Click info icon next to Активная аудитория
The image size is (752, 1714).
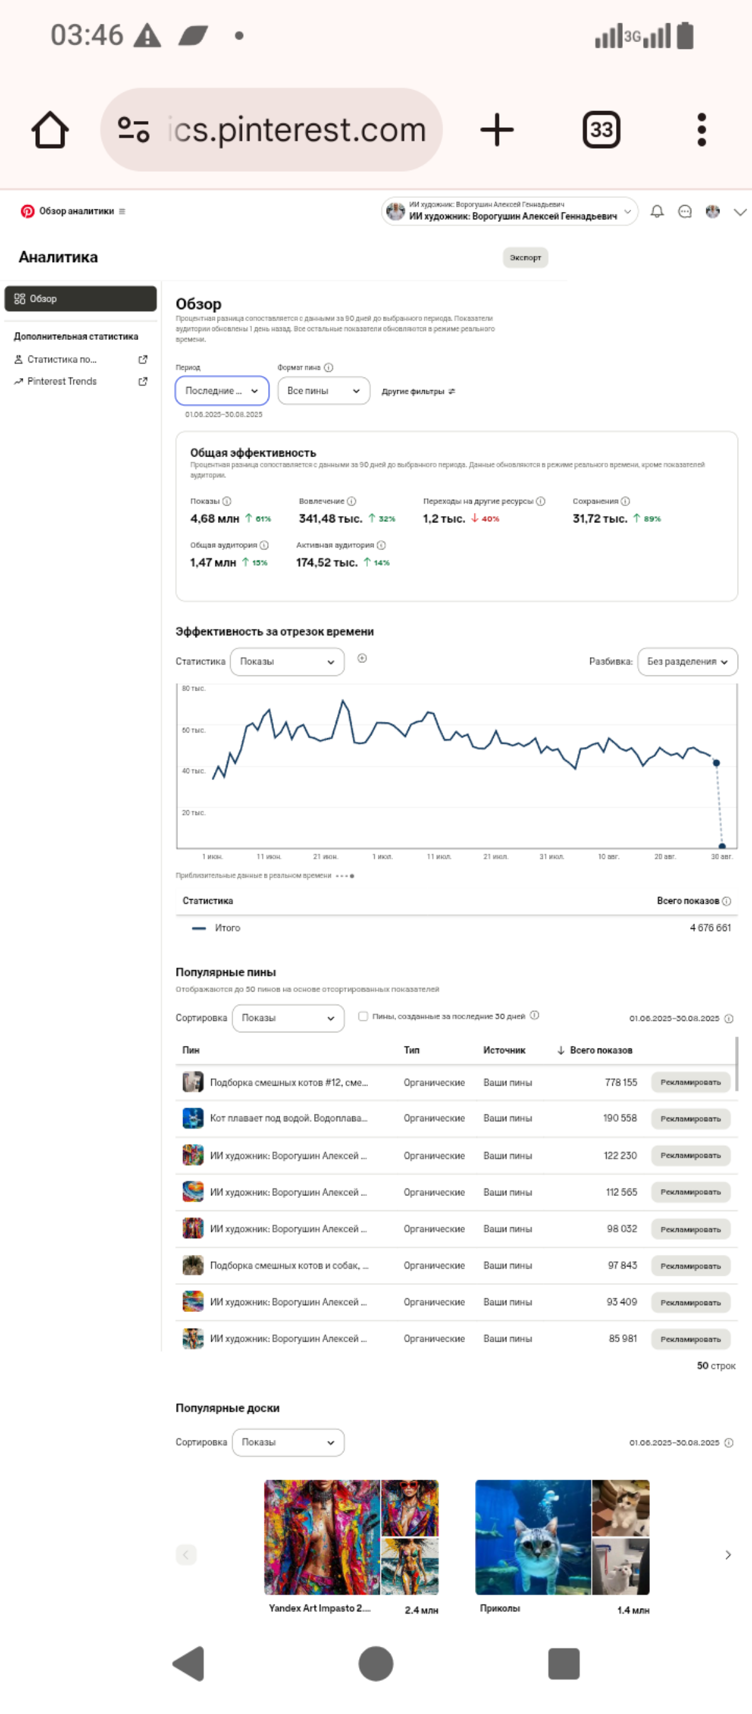(x=381, y=545)
